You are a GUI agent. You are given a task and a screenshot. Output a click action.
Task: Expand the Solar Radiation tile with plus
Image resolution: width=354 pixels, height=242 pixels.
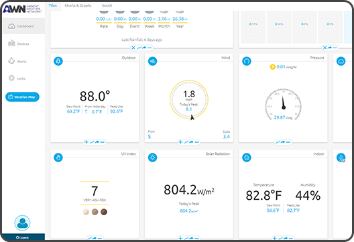tap(180, 238)
